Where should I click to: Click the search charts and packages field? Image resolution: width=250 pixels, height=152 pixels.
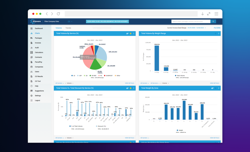tap(191, 21)
